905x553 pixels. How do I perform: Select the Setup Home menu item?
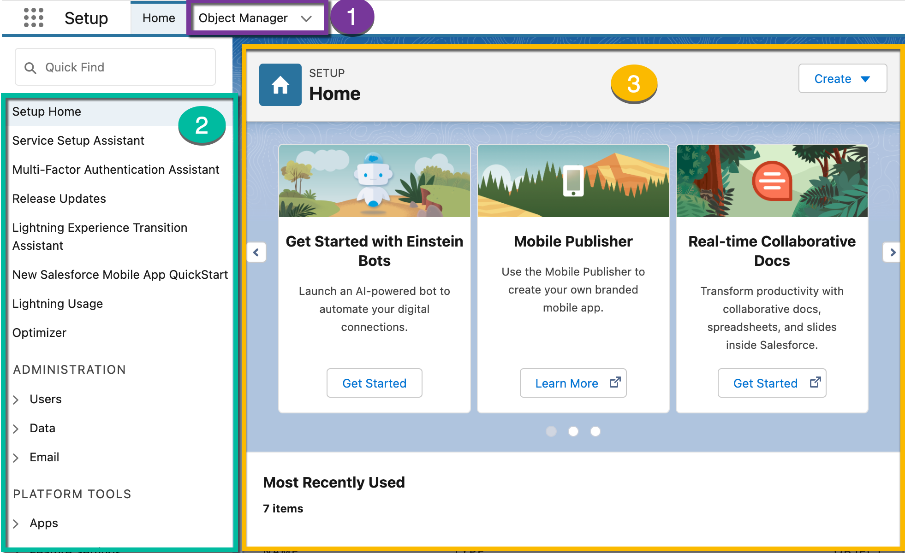47,111
